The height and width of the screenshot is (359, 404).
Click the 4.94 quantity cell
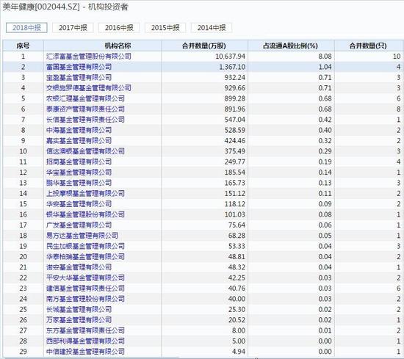click(x=239, y=352)
